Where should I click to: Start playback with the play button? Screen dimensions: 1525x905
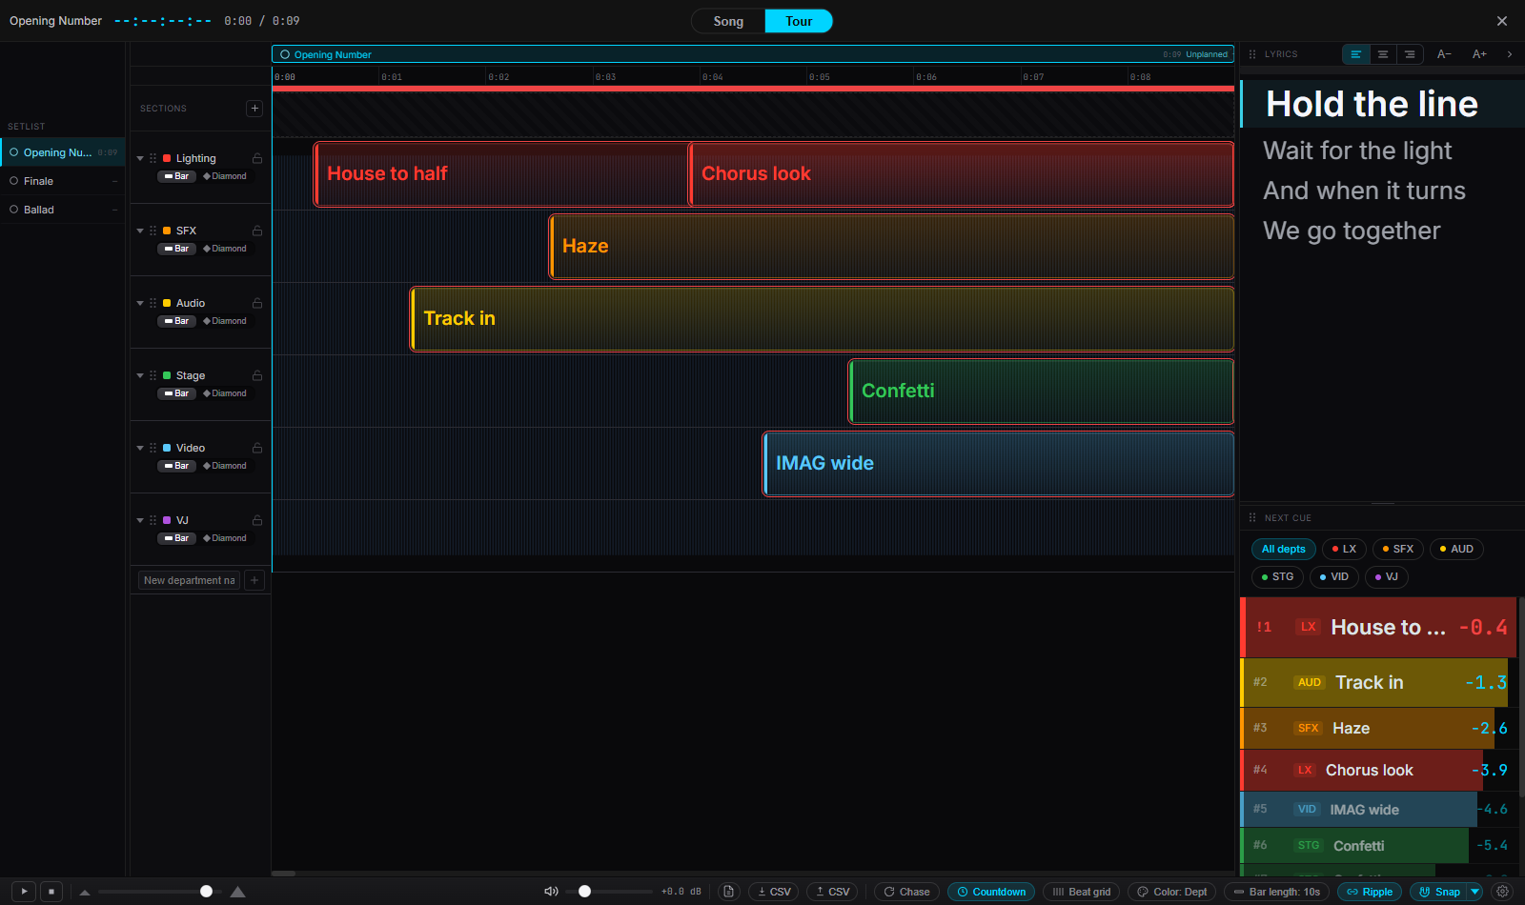(x=24, y=892)
